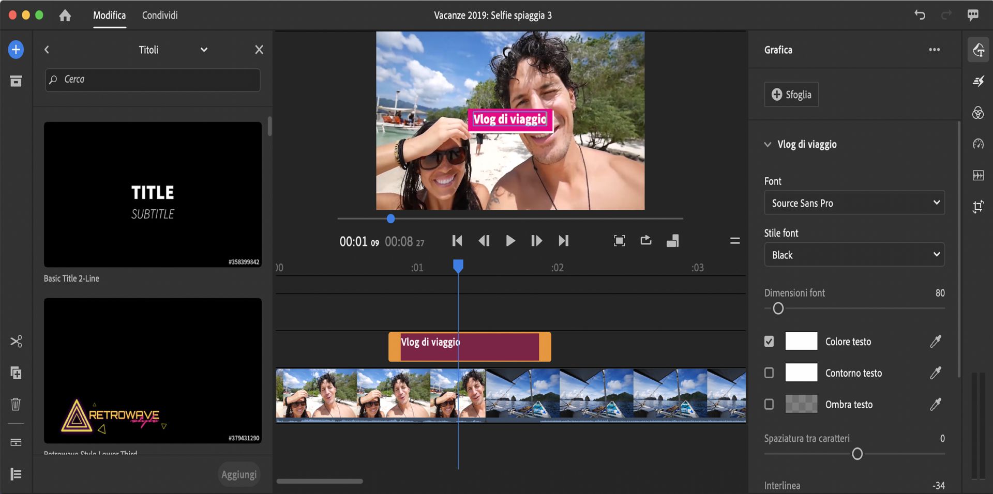Image resolution: width=993 pixels, height=494 pixels.
Task: Open the Speed tool in right sidebar
Action: 978,144
